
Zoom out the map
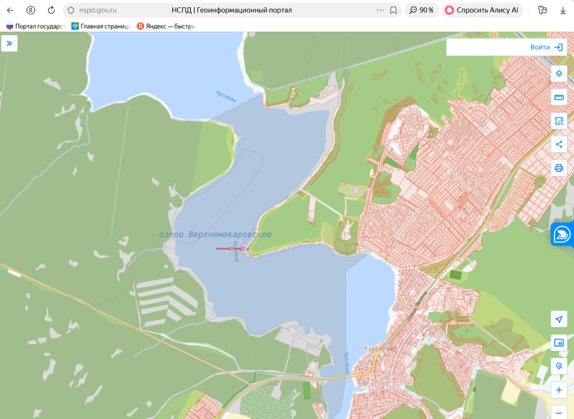(x=558, y=412)
